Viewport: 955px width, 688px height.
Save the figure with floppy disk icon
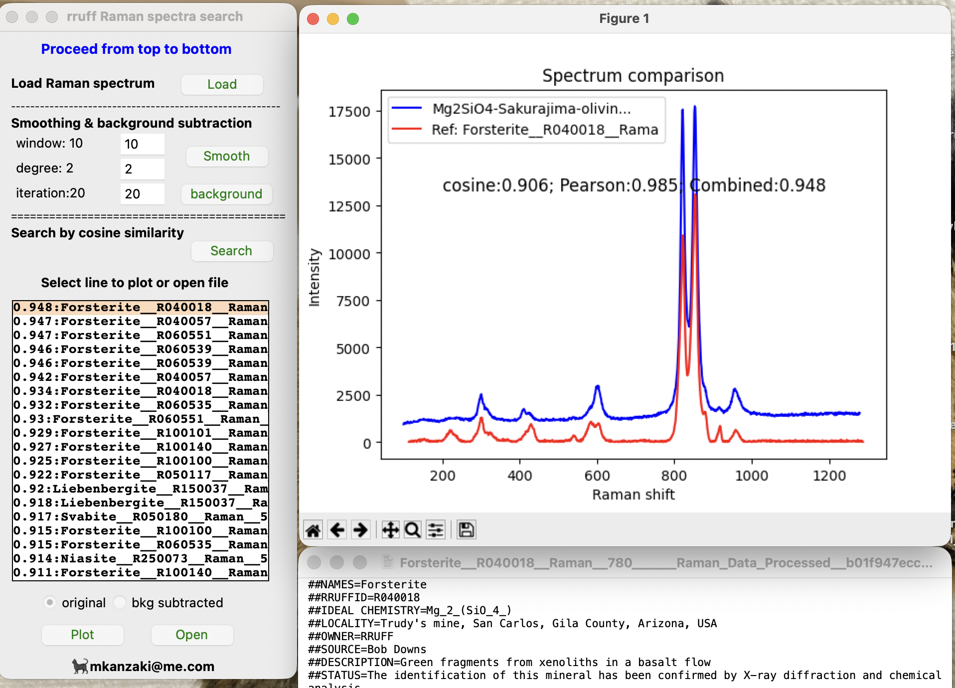pyautogui.click(x=466, y=530)
